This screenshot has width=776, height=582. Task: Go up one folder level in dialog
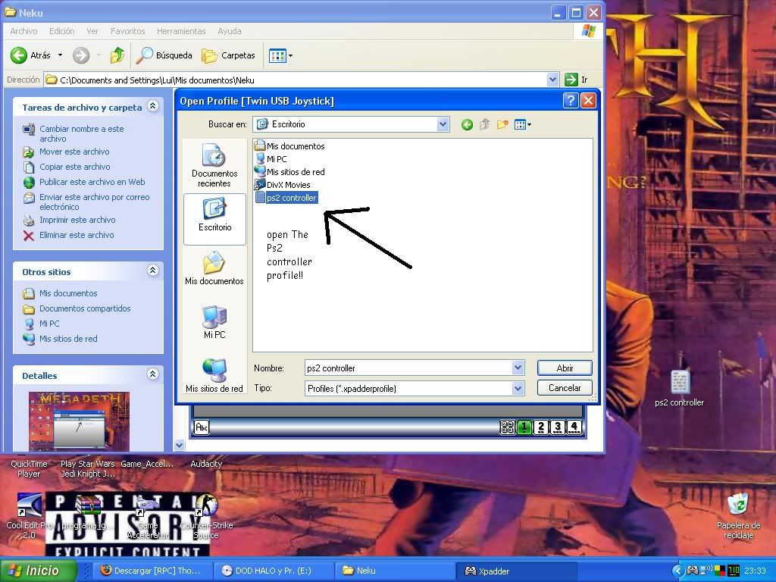click(x=484, y=125)
